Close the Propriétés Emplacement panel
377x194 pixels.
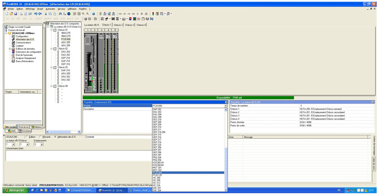(x=226, y=102)
